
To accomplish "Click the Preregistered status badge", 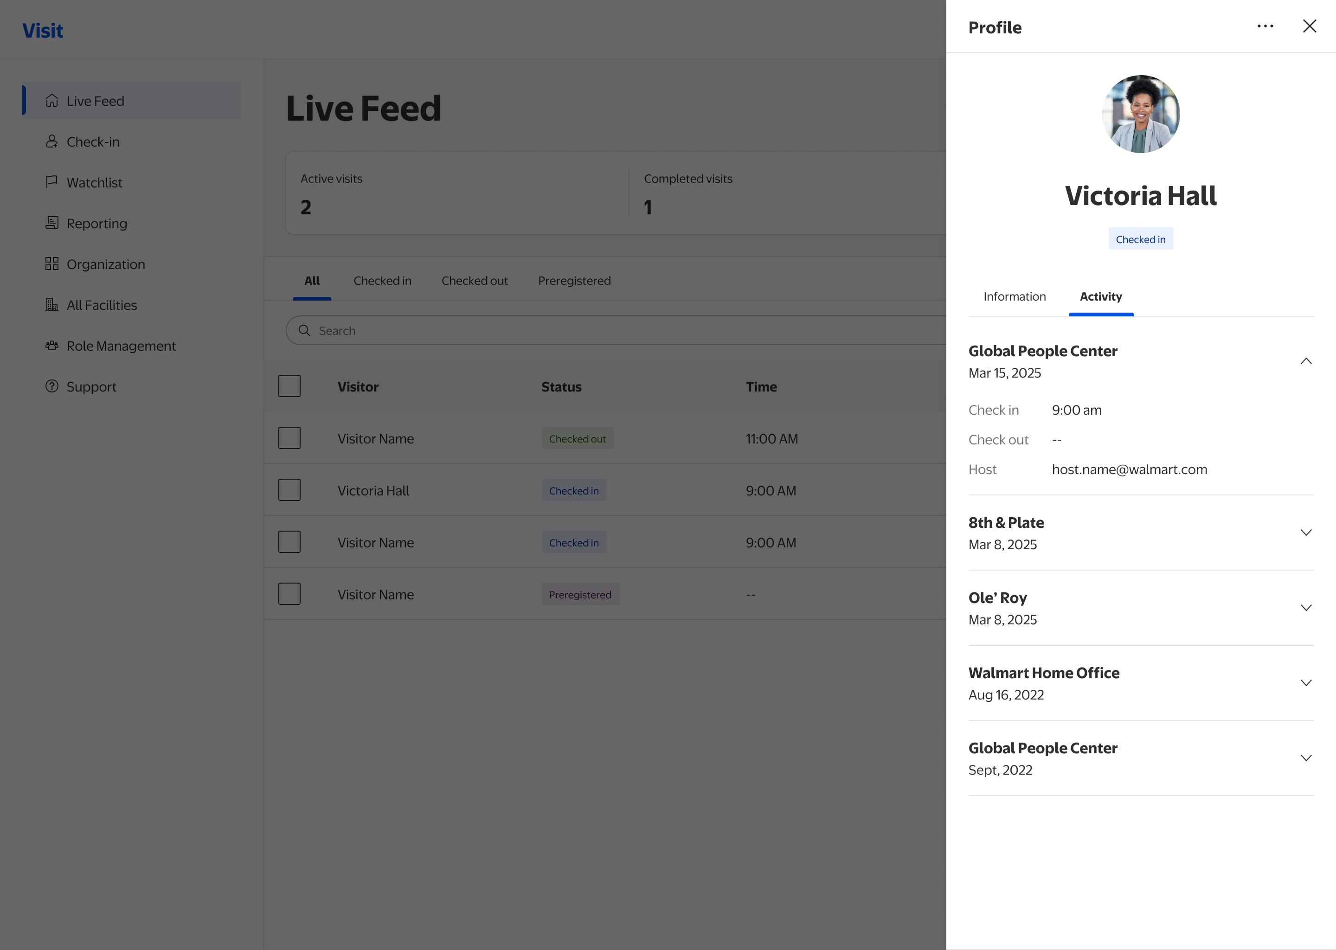I will (x=580, y=594).
